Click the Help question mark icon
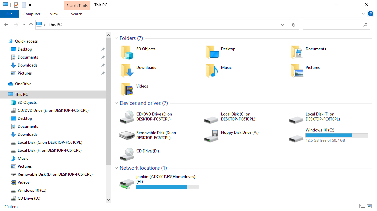 (x=370, y=14)
